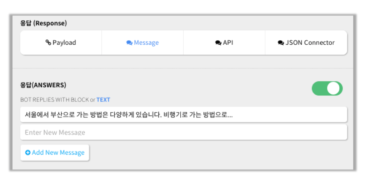The image size is (365, 183).
Task: Select the existing message starting 서울에서 부산으로
Action: 184,114
